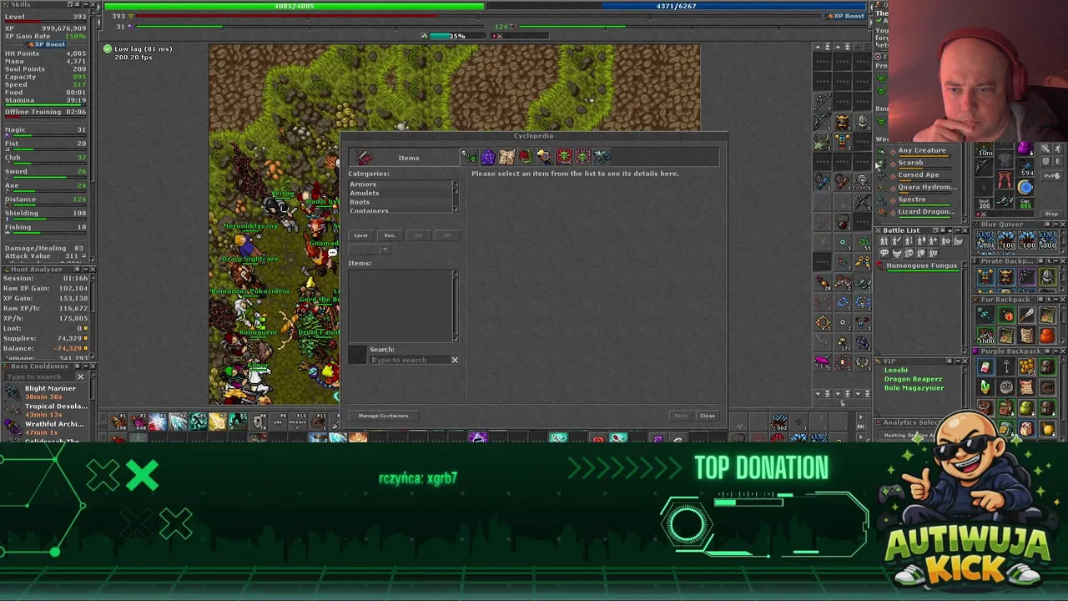This screenshot has width=1068, height=601.
Task: Select Wrathful Archi... boss cooldown entry
Action: click(x=44, y=428)
